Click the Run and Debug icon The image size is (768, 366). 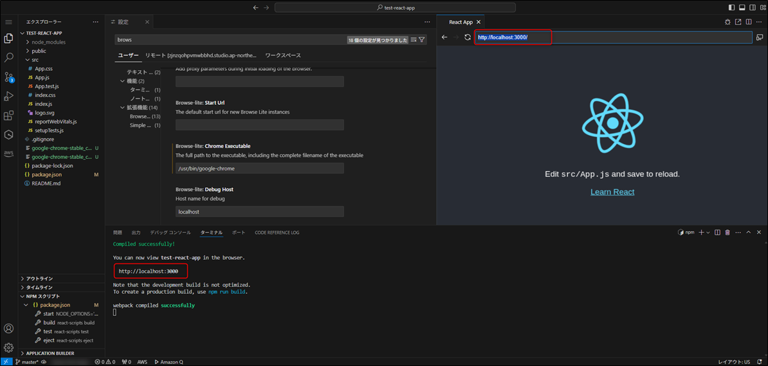[9, 96]
